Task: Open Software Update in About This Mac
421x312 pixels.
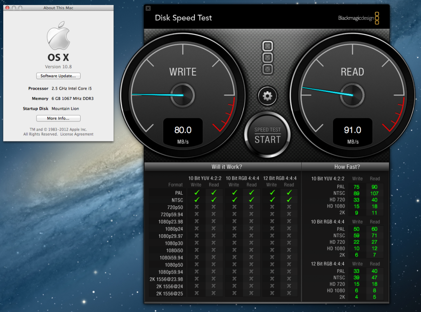Action: [x=58, y=76]
